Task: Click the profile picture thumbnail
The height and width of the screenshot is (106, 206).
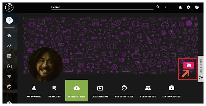Action: click(x=45, y=65)
